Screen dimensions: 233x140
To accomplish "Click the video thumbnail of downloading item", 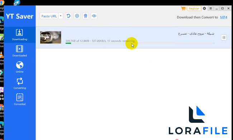I will [x=51, y=37].
